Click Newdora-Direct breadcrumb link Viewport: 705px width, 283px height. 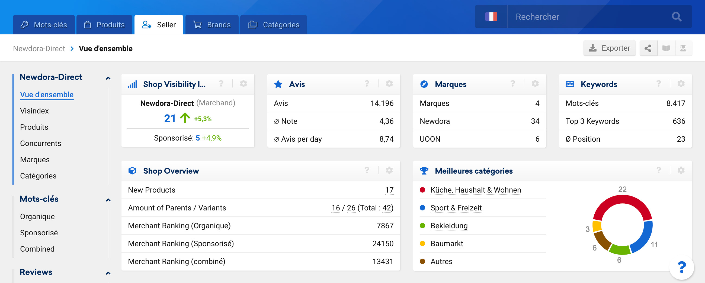[39, 48]
